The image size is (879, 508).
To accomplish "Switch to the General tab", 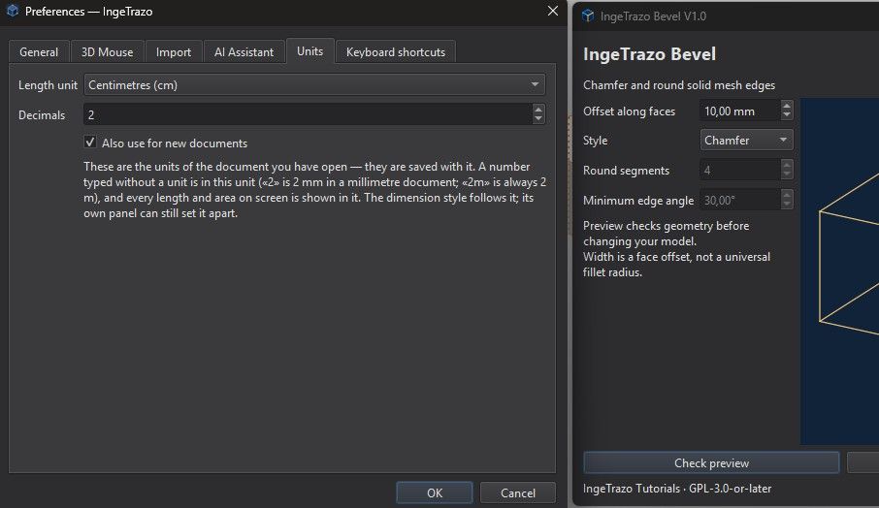I will (x=39, y=52).
